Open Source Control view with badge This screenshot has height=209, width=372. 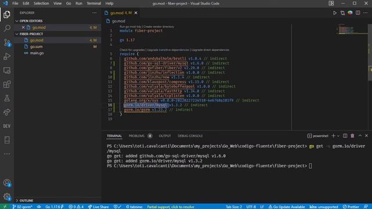click(x=7, y=42)
